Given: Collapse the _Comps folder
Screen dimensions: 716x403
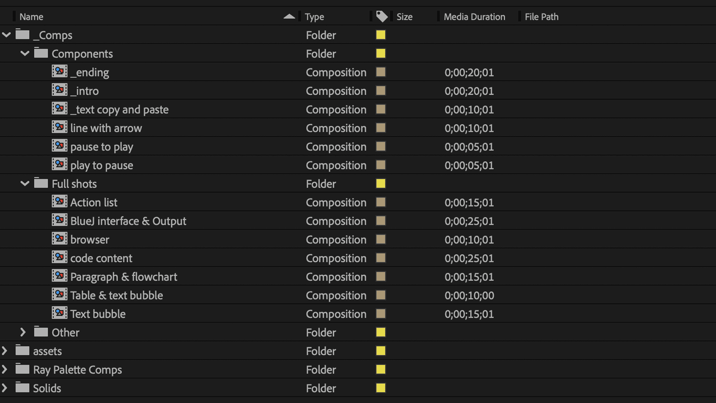Looking at the screenshot, I should point(6,35).
